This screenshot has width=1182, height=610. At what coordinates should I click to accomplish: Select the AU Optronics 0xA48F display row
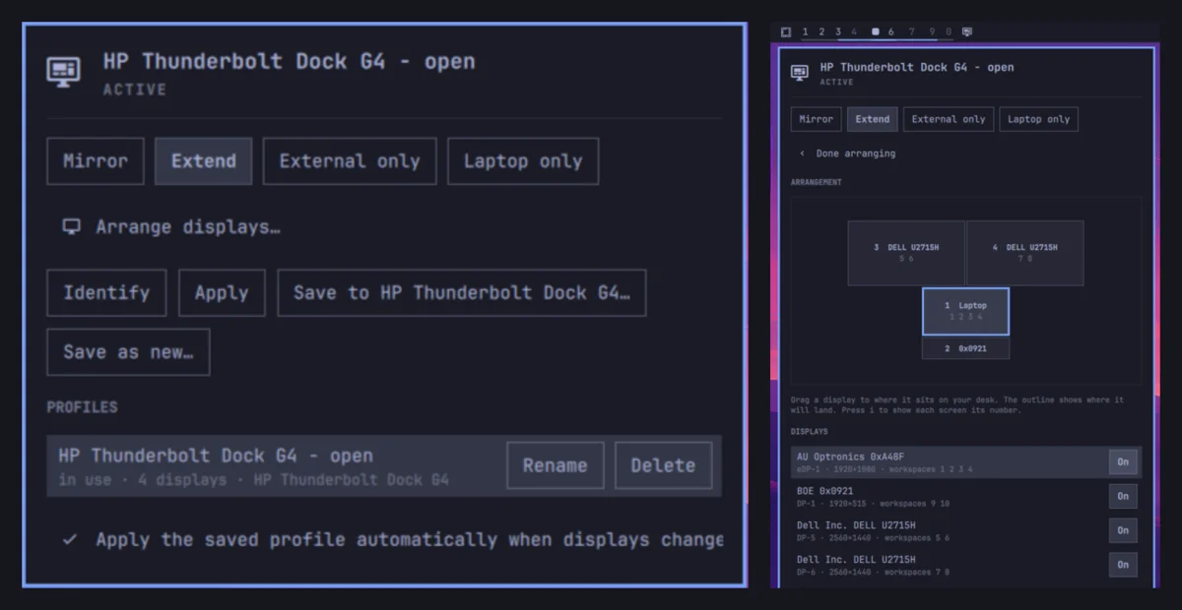coord(966,462)
